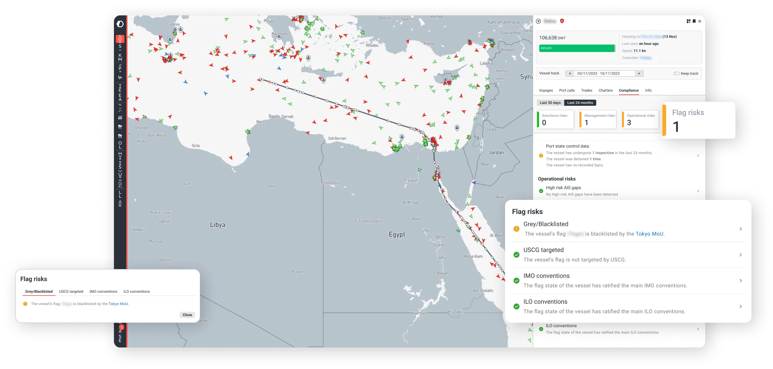Screen dimensions: 773x369
Task: Expand the Port state control data row
Action: [x=698, y=156]
